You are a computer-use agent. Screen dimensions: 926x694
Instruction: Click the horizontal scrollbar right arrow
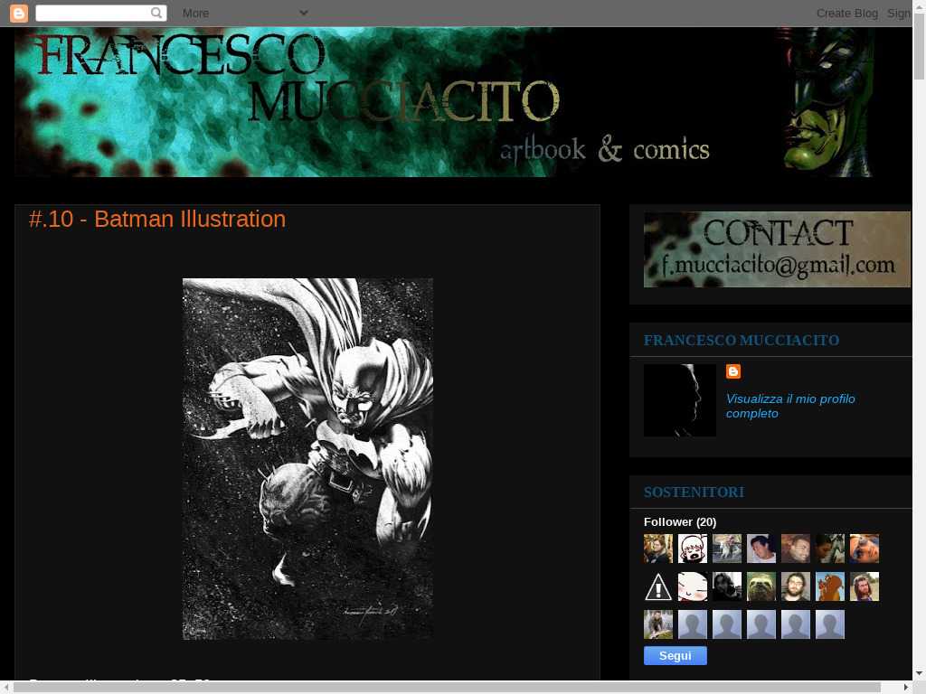click(906, 688)
